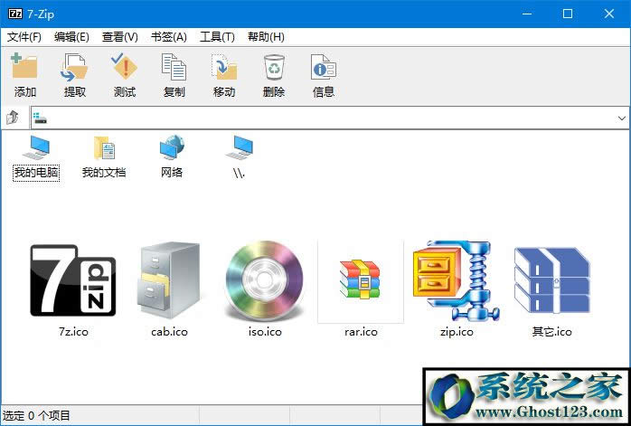Image resolution: width=631 pixels, height=426 pixels.
Task: Select the \\. device icon
Action: coord(240,147)
